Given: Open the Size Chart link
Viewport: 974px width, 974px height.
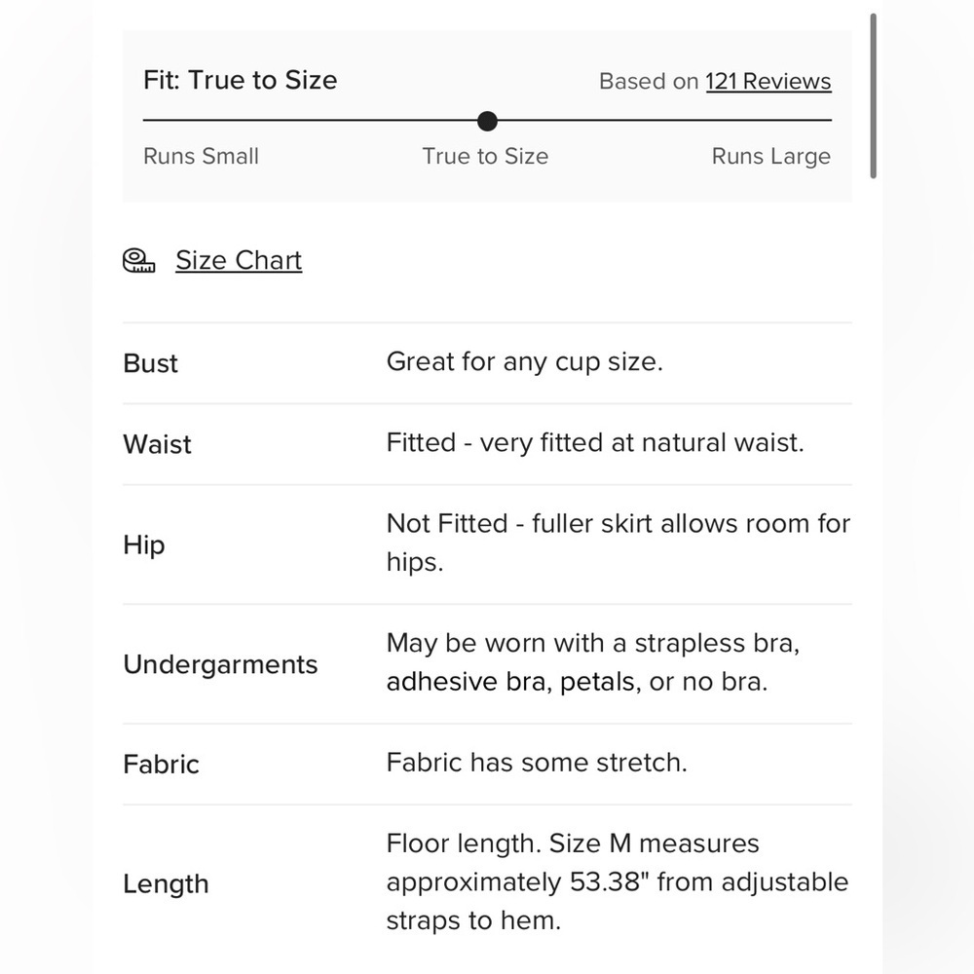Looking at the screenshot, I should point(239,260).
